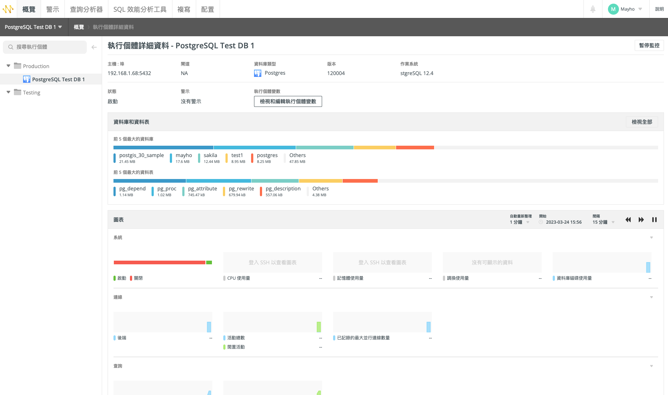The width and height of the screenshot is (668, 395).
Task: Open the notification bell
Action: (593, 9)
